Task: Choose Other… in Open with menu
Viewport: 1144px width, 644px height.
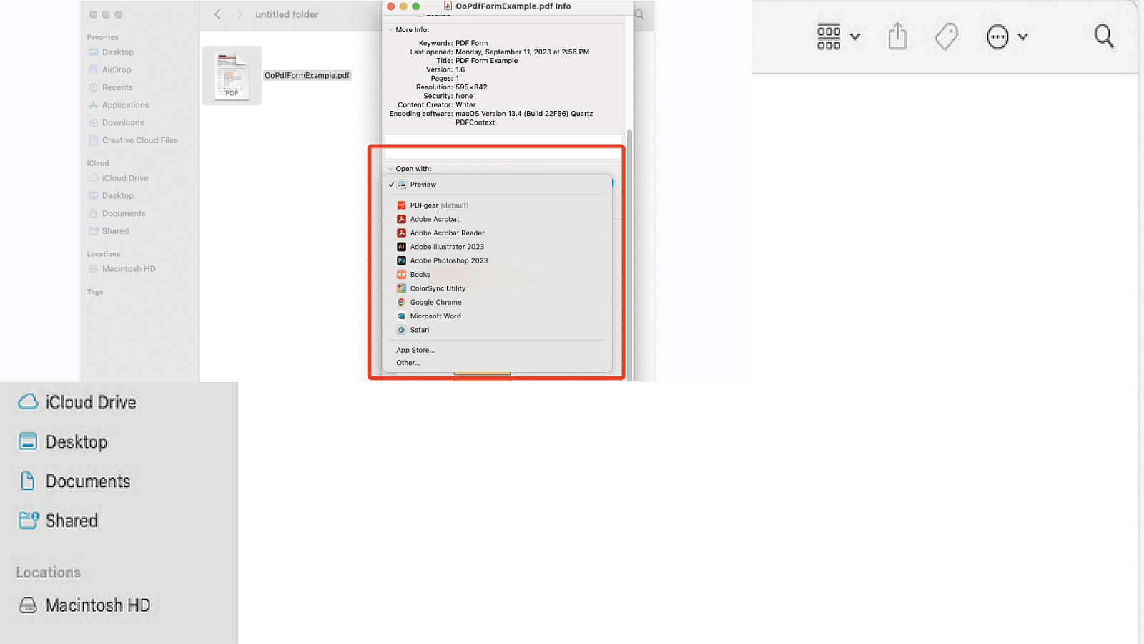Action: pyautogui.click(x=498, y=363)
